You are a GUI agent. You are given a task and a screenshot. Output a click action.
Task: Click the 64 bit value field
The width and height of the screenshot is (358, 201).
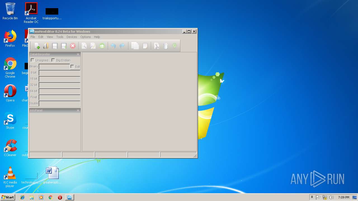click(60, 91)
